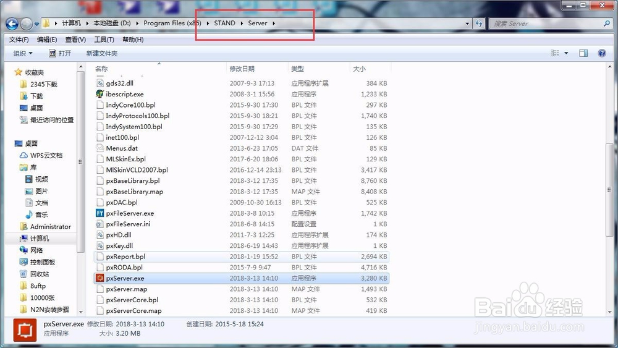Click 本地磁盘 (D:) in the breadcrumb
Viewport: 618px width, 348px height.
point(112,23)
